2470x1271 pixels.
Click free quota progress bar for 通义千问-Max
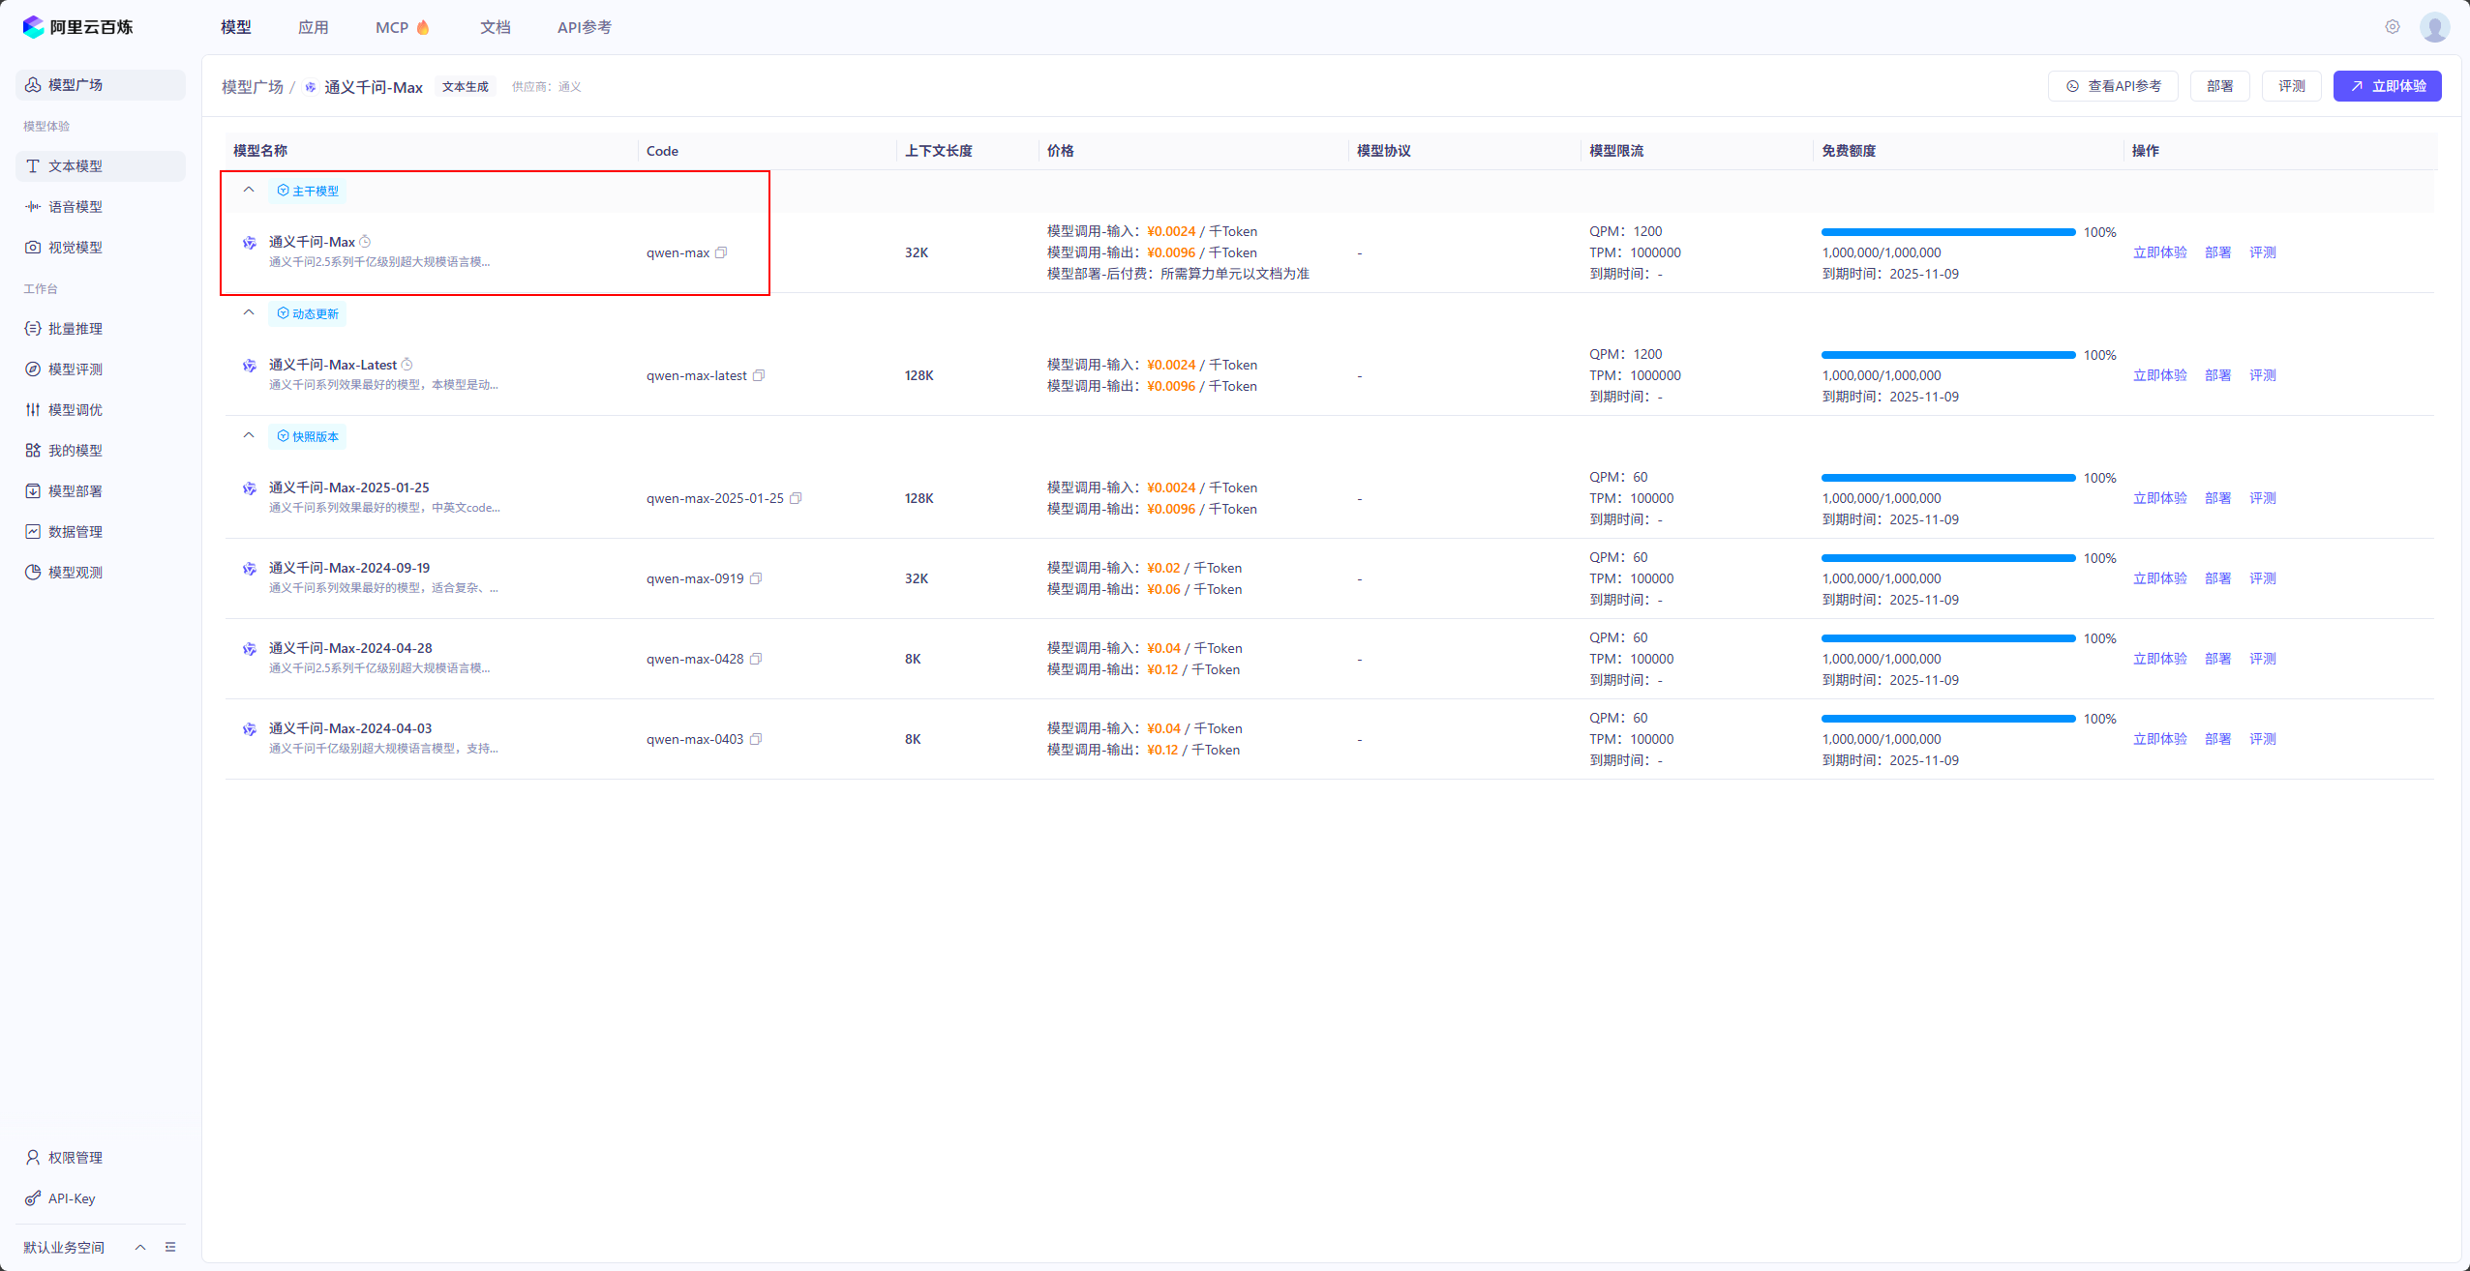coord(1947,232)
